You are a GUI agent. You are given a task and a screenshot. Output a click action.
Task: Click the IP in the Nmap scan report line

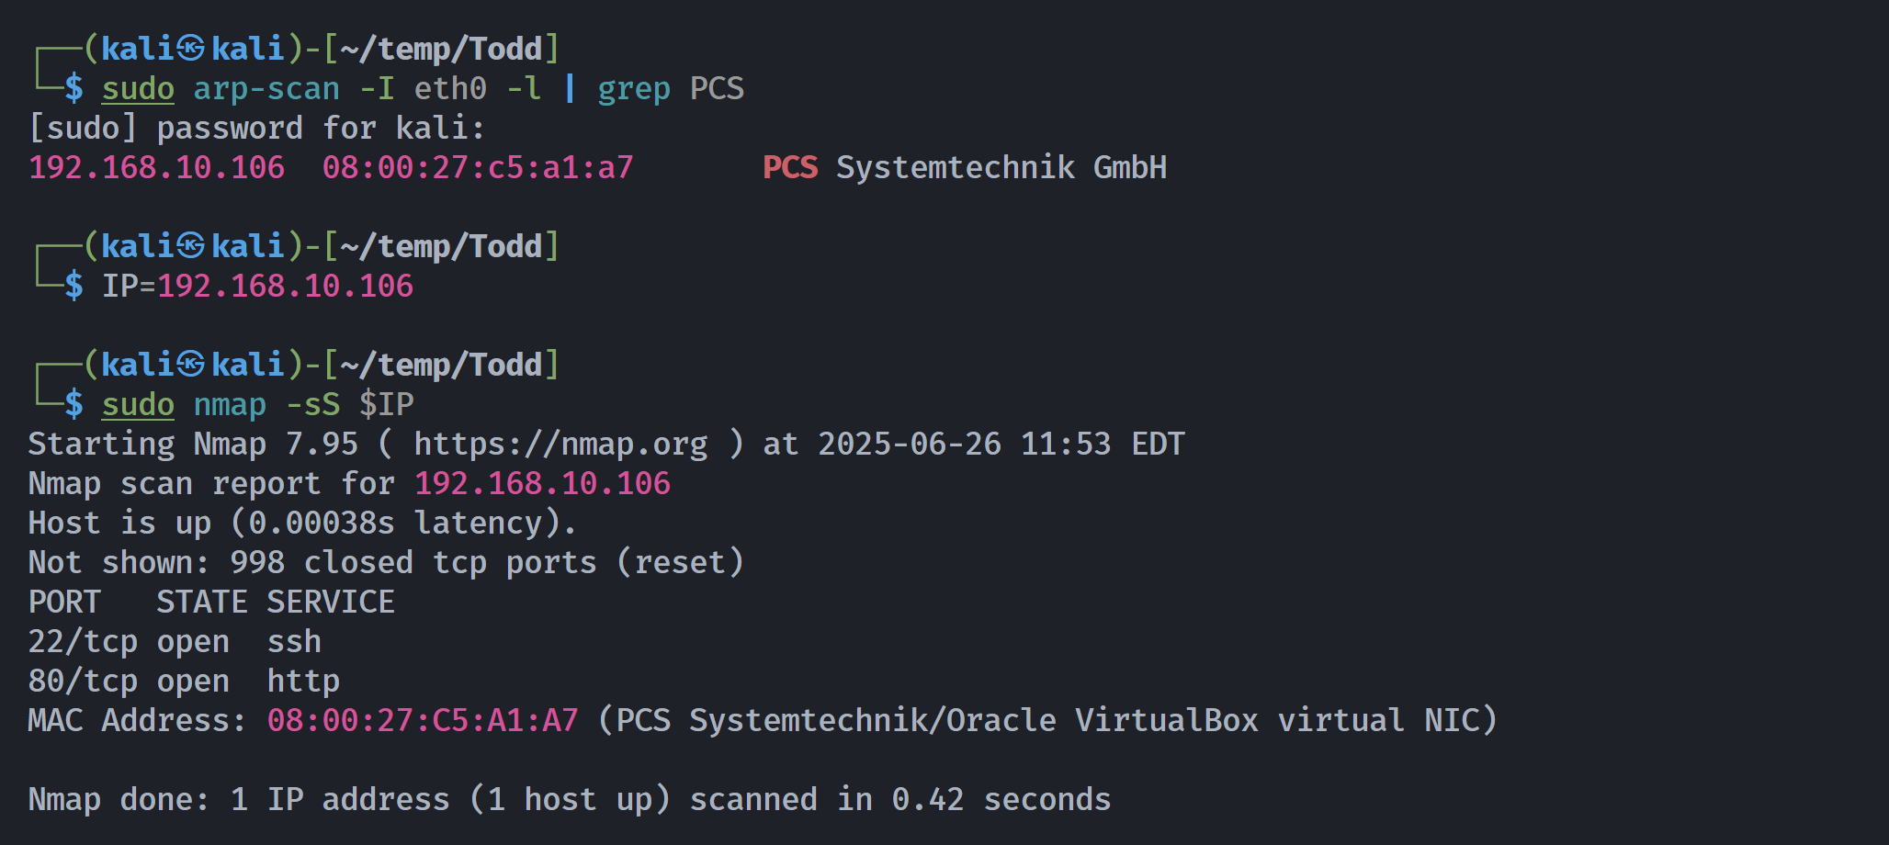point(543,483)
